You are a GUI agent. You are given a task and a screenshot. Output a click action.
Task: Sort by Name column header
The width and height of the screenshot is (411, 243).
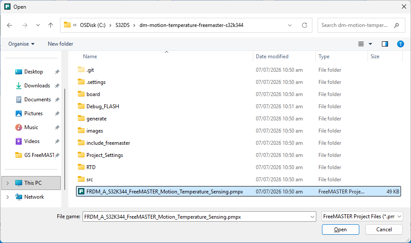click(x=90, y=57)
